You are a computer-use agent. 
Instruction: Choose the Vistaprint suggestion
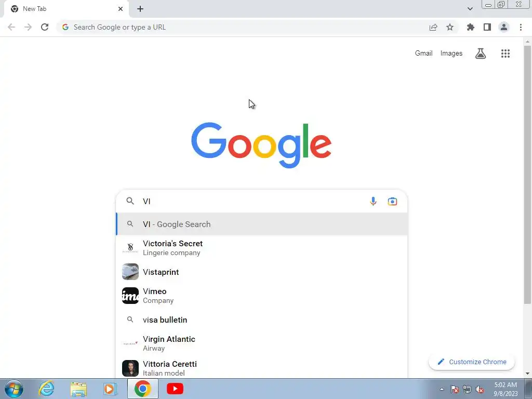pyautogui.click(x=262, y=272)
